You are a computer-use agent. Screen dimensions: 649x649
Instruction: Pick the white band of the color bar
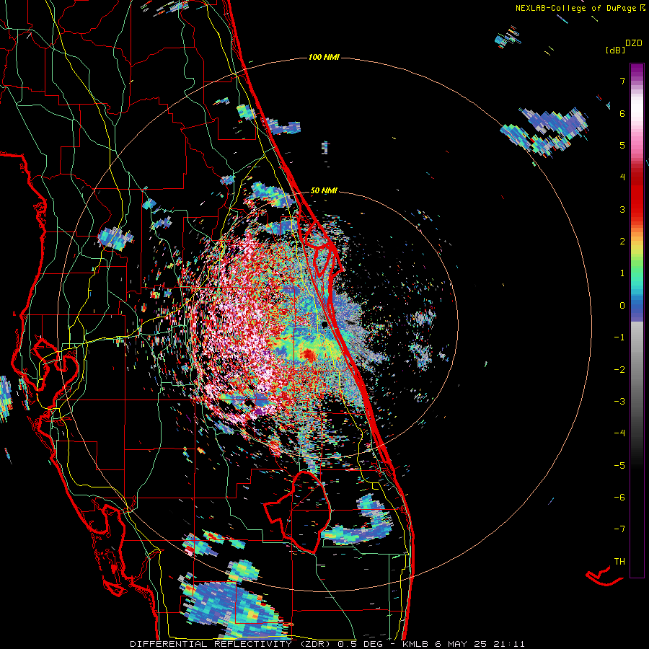637,108
